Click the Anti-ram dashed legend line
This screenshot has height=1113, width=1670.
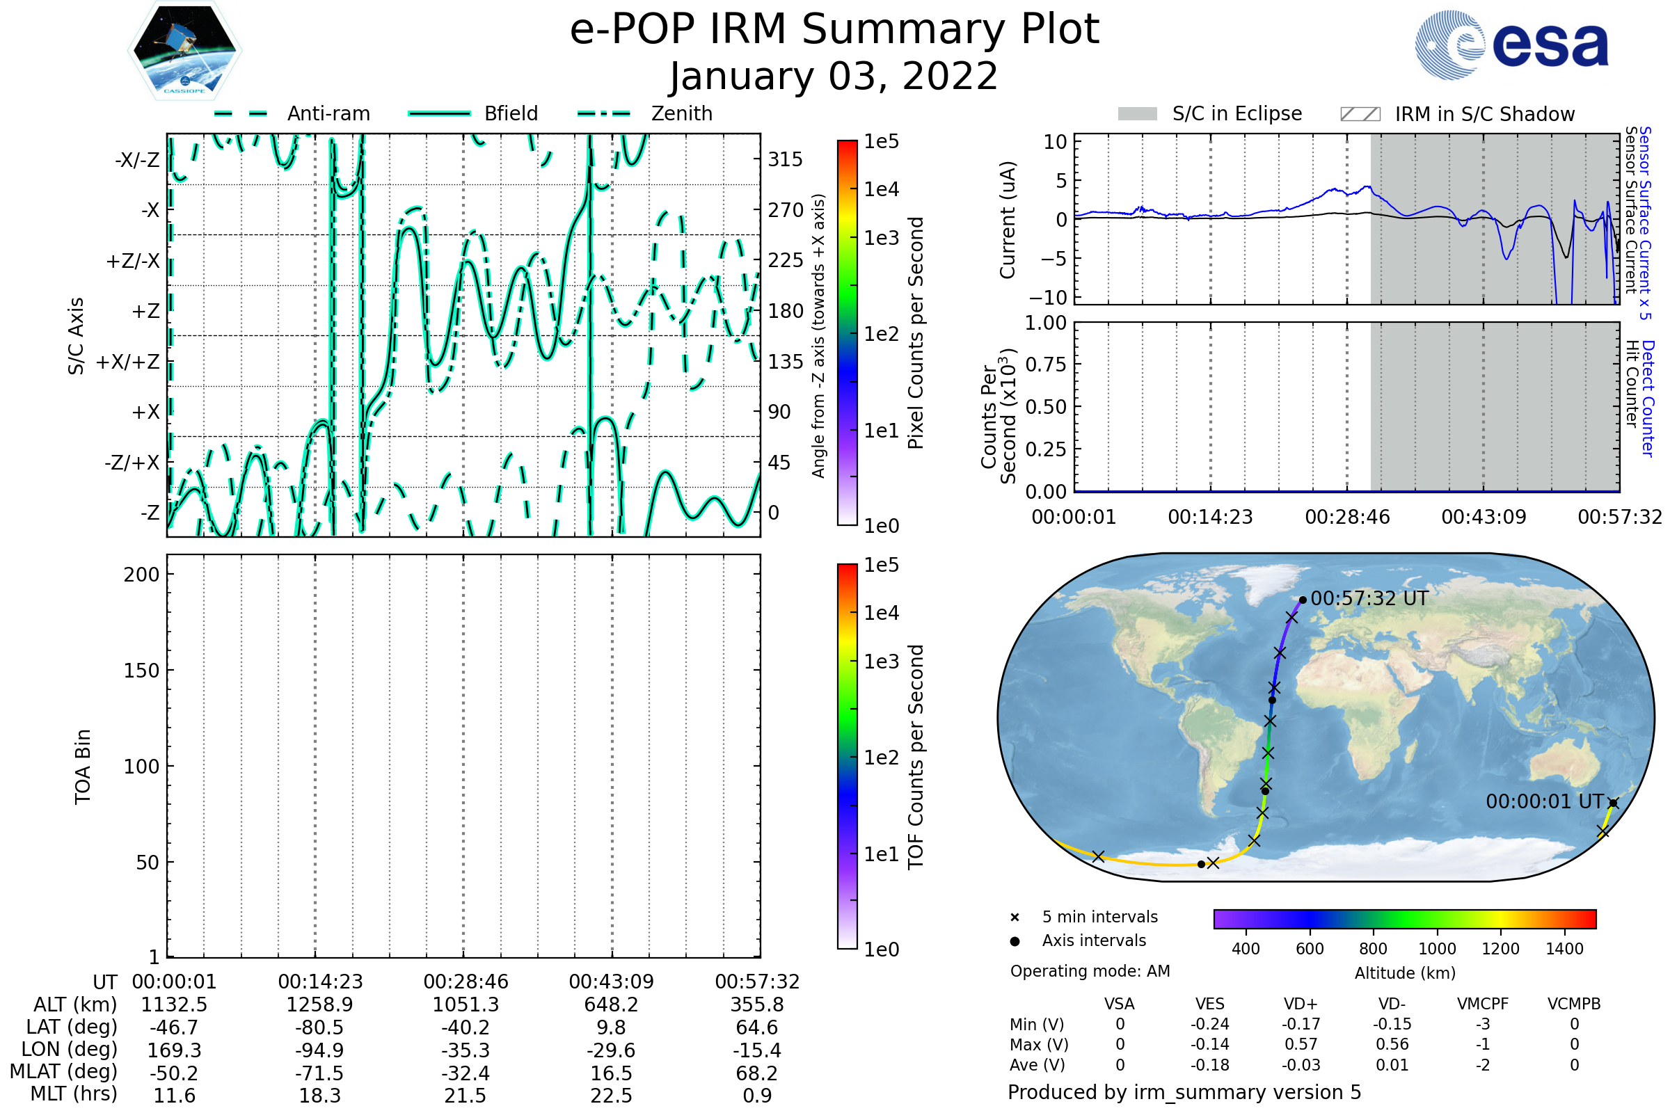pos(241,113)
